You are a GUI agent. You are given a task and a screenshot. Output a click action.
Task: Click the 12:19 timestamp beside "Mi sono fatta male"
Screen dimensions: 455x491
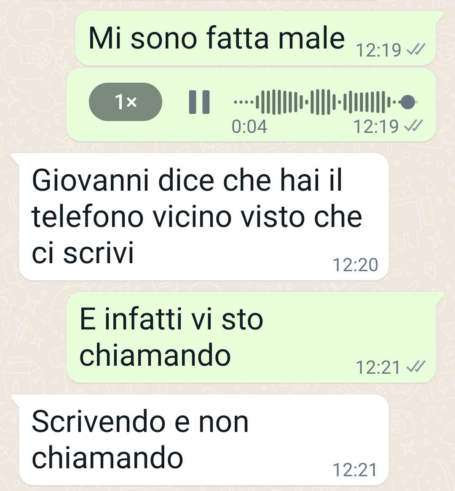[x=378, y=50]
